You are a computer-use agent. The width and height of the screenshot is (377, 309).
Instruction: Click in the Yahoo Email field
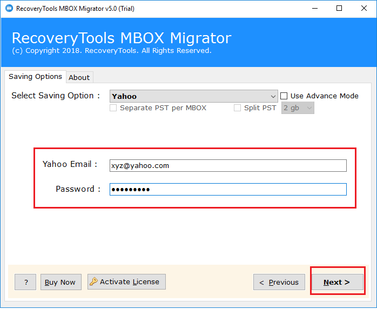(x=228, y=166)
